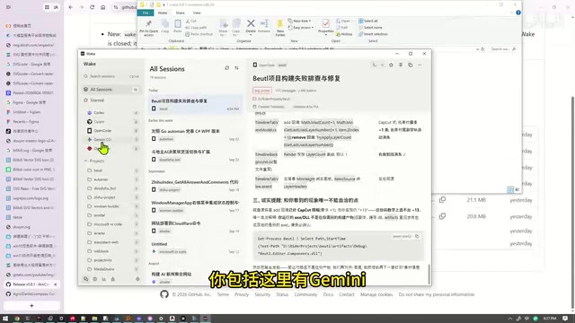
Task: Click Select all in Explorer ribbon
Action: coord(368,21)
